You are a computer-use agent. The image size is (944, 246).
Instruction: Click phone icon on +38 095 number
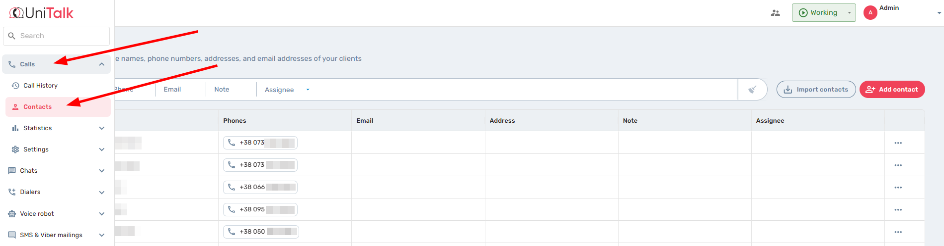click(x=232, y=209)
